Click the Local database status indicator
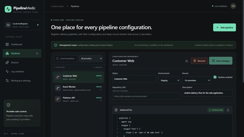The image size is (244, 137). pyautogui.click(x=219, y=6)
